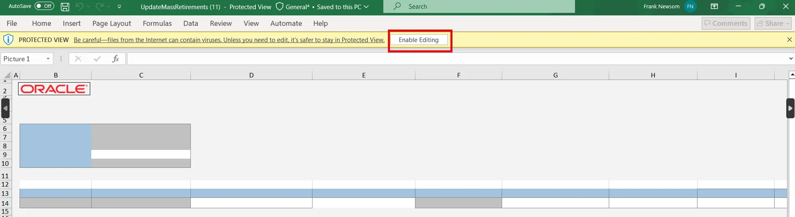Viewport: 795px width, 217px height.
Task: Click the Name Box showing Picture 1
Action: coord(22,59)
